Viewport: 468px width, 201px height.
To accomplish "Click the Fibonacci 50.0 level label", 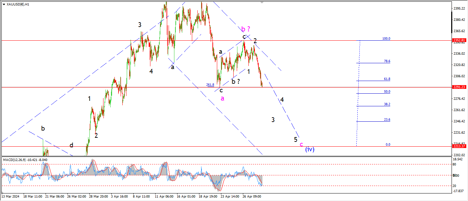I will pos(387,92).
